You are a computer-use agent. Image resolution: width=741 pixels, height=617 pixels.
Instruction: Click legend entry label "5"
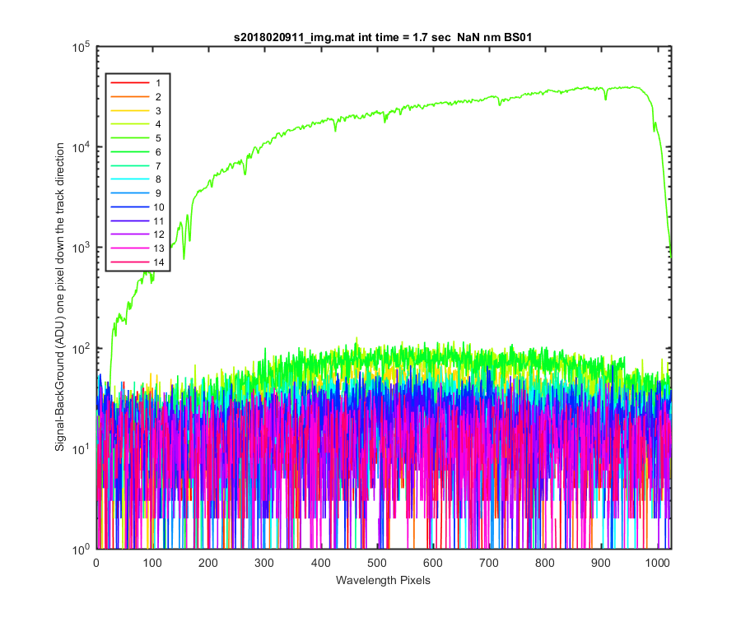[x=158, y=138]
